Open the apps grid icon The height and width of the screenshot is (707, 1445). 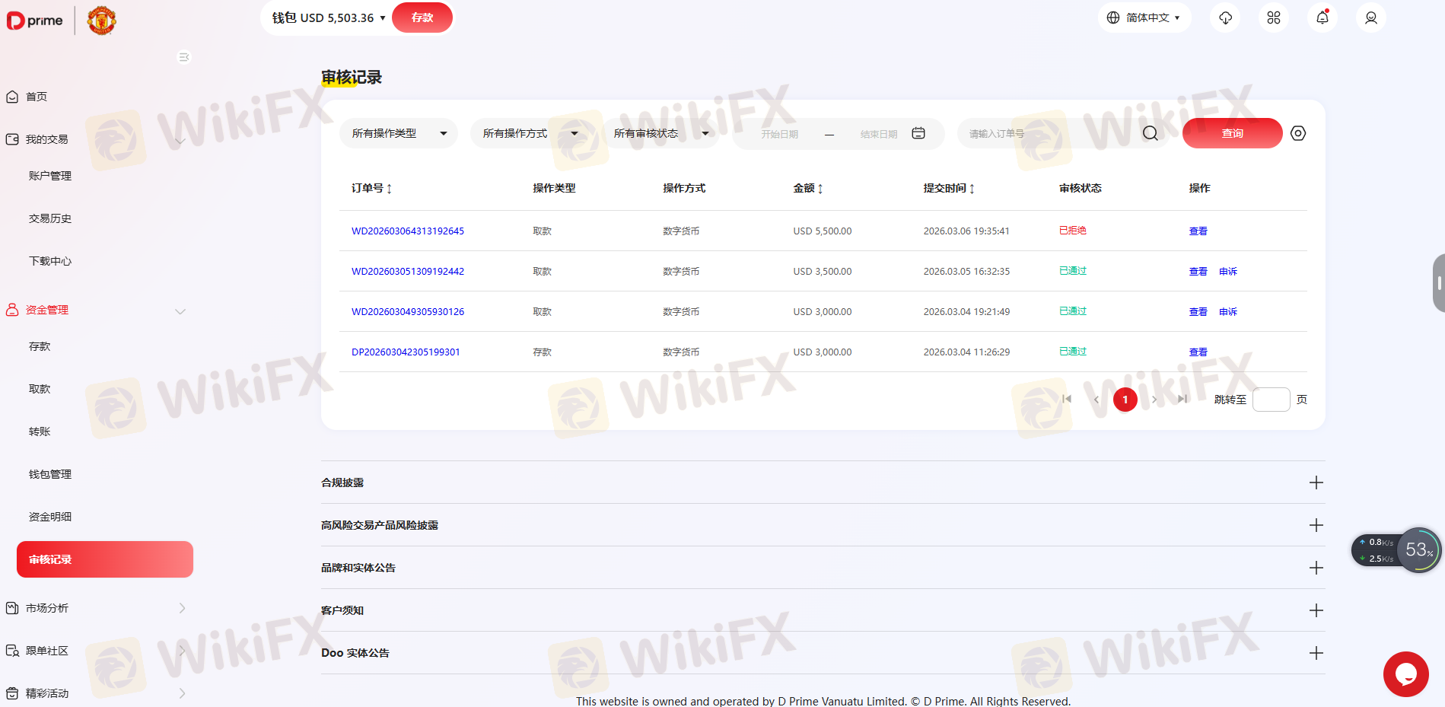pyautogui.click(x=1274, y=18)
